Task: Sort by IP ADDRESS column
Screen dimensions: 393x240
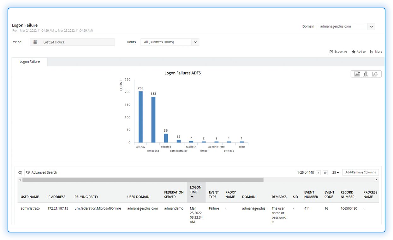Action: tap(56, 197)
